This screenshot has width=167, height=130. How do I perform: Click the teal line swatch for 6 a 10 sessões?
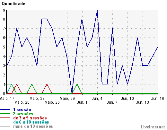pos(5,122)
